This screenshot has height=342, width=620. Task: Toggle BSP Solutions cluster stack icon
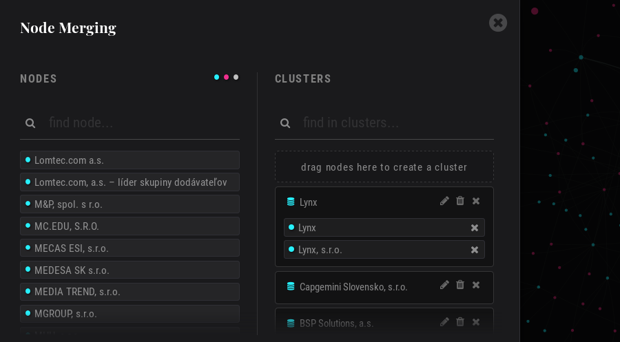click(x=291, y=323)
